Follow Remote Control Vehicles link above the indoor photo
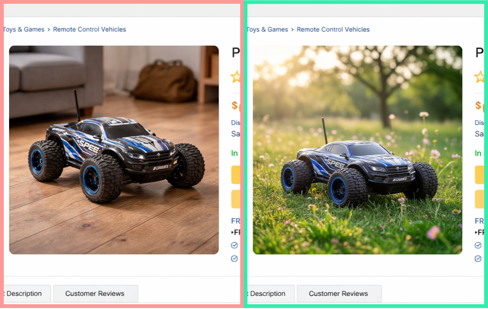The image size is (488, 309). pos(89,29)
